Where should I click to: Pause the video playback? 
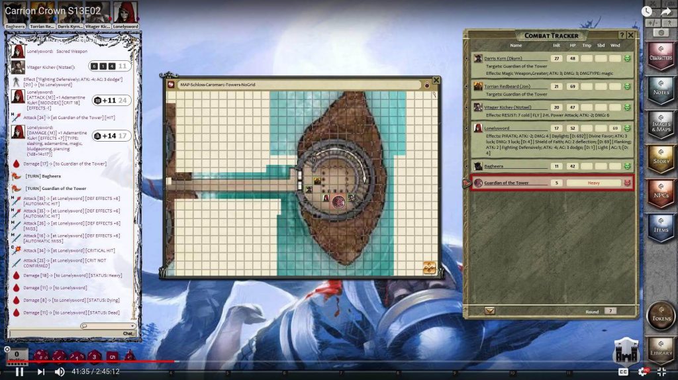[19, 372]
